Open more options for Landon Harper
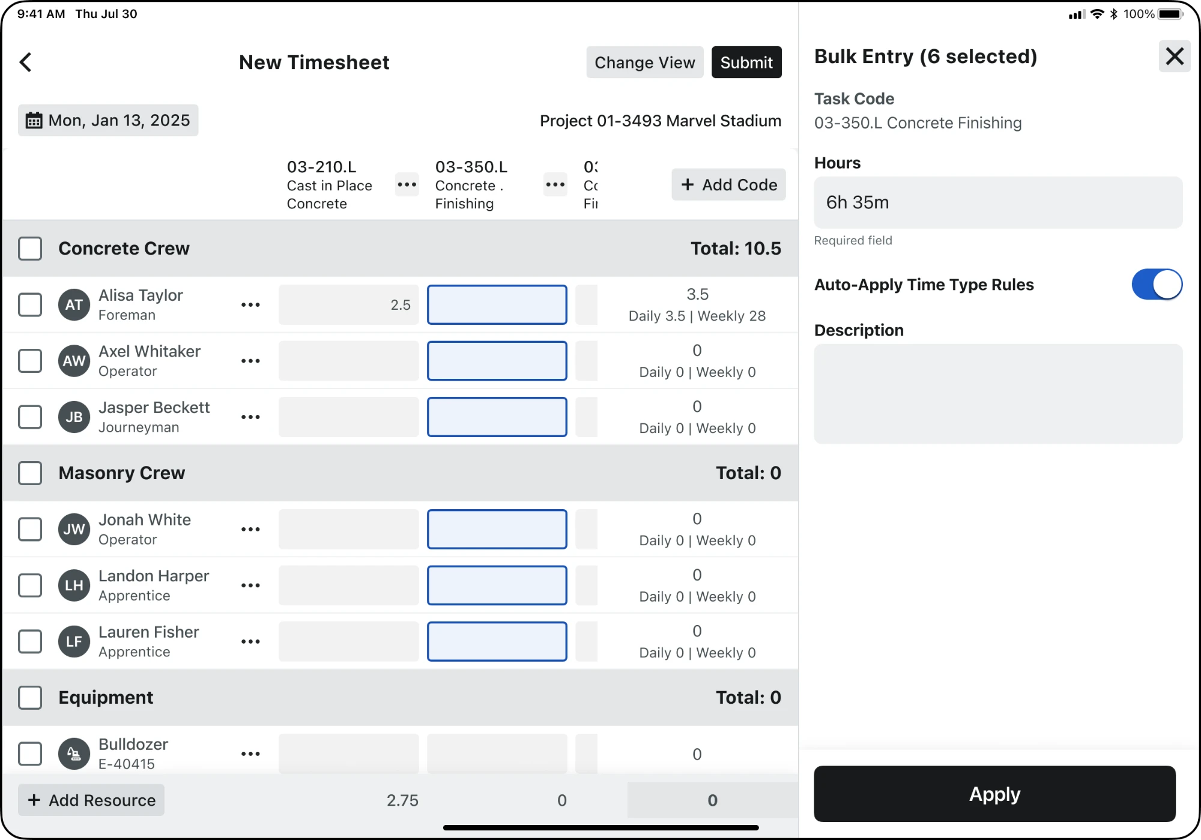 250,585
